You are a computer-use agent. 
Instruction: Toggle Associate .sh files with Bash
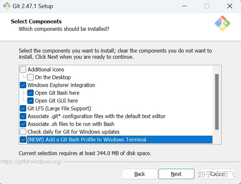point(23,124)
